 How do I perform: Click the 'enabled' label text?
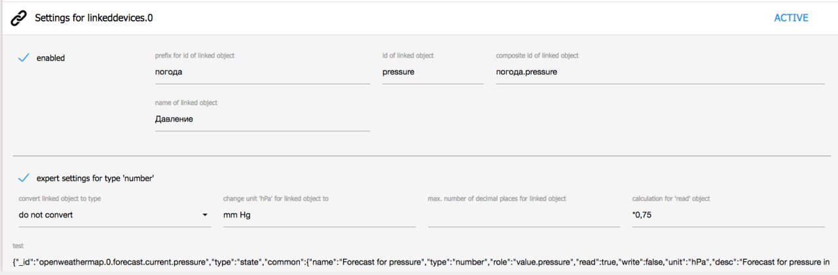point(50,58)
